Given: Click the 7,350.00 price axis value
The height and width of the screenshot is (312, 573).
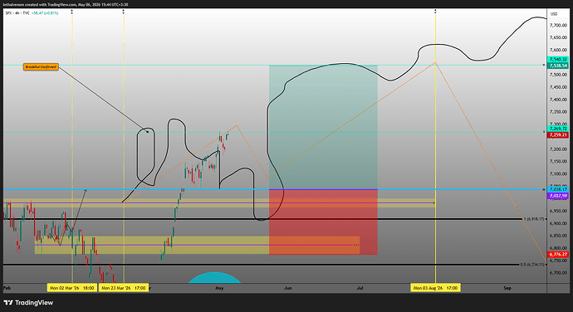Looking at the screenshot, I should tap(558, 112).
